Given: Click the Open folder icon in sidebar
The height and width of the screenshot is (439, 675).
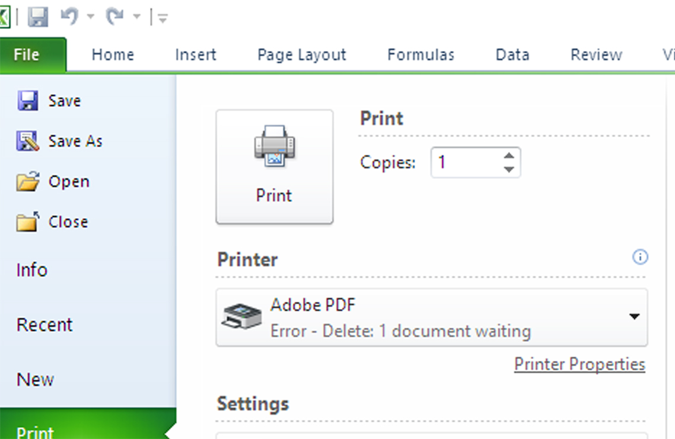Looking at the screenshot, I should (29, 181).
